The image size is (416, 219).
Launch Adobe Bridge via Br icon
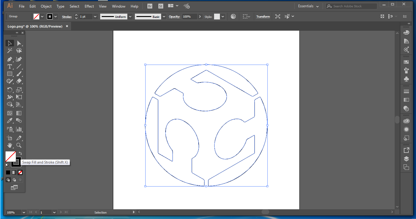click(150, 6)
